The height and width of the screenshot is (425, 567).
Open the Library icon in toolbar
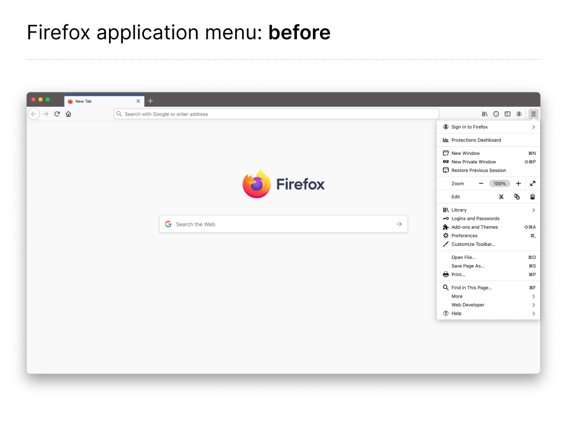tap(484, 114)
